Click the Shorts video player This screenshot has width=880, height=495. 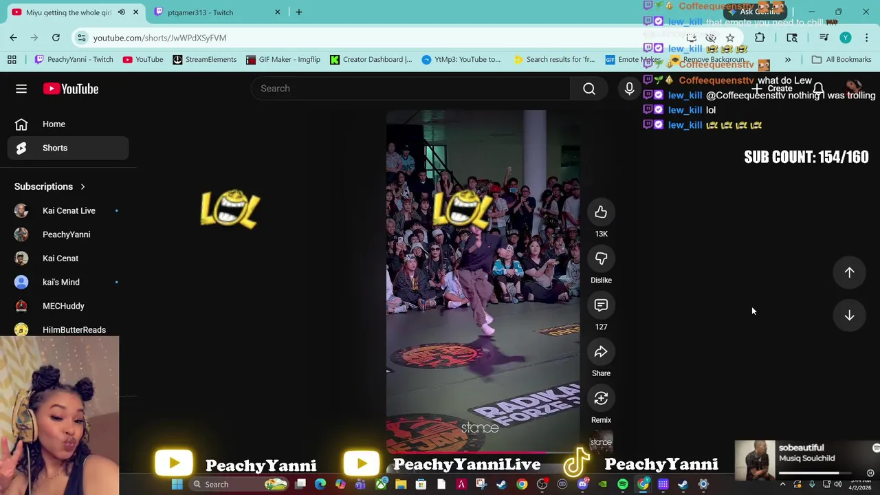click(x=483, y=282)
